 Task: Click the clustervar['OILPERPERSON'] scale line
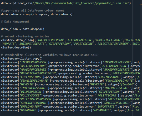(71, 92)
